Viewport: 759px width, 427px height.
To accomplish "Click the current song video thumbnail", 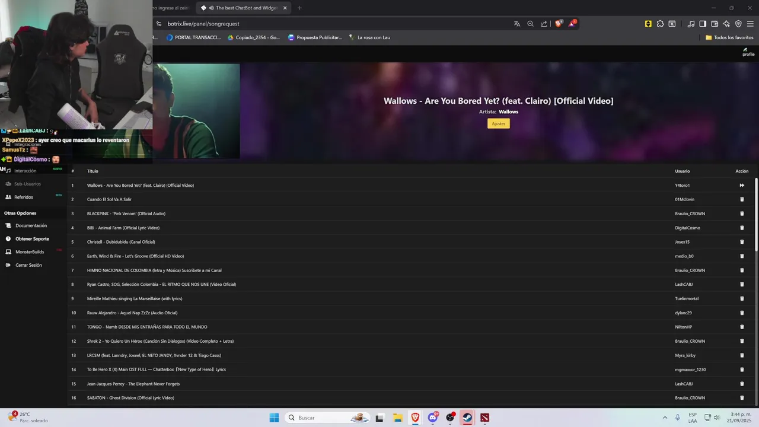I will [x=196, y=111].
